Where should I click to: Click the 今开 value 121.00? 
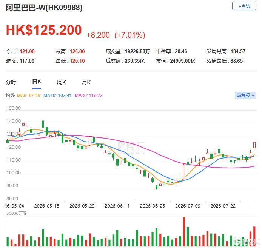coord(27,51)
